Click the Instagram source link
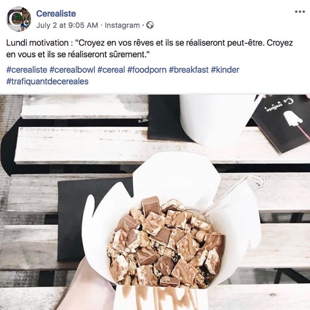 point(122,25)
